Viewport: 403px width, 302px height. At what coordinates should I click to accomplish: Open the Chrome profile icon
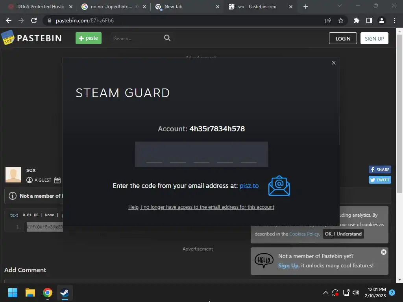coord(382,20)
